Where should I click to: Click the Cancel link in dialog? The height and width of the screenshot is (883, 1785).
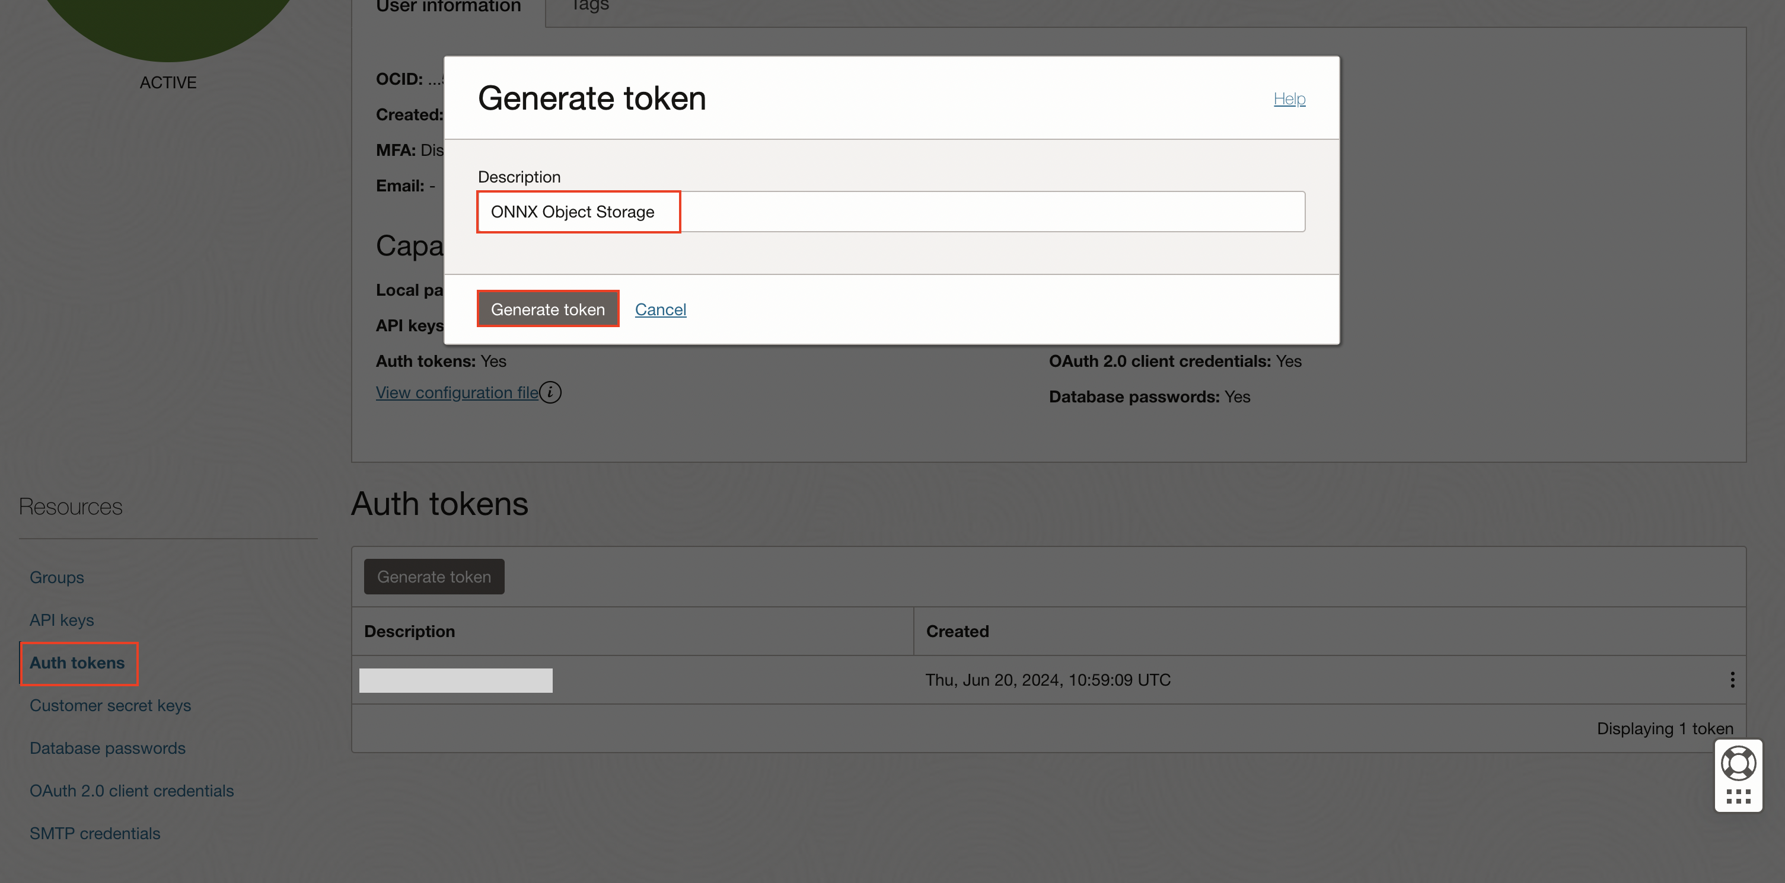pyautogui.click(x=661, y=309)
